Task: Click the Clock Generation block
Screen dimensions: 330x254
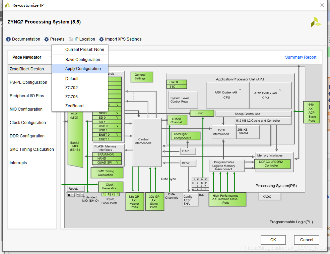Action: 111,186
